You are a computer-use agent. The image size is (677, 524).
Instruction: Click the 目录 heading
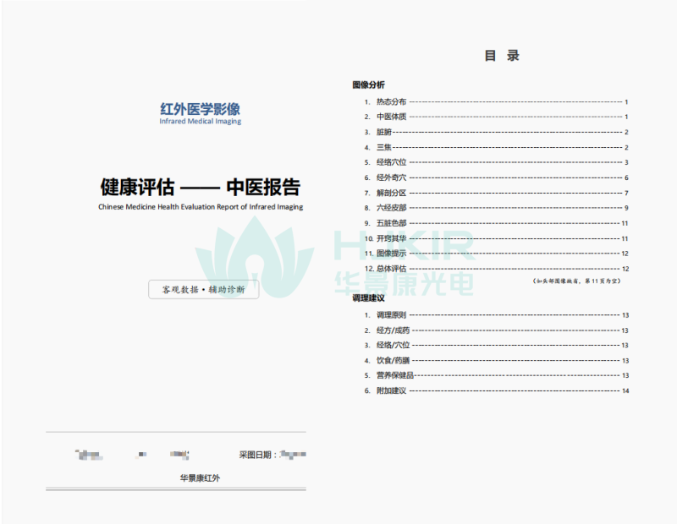(x=501, y=56)
